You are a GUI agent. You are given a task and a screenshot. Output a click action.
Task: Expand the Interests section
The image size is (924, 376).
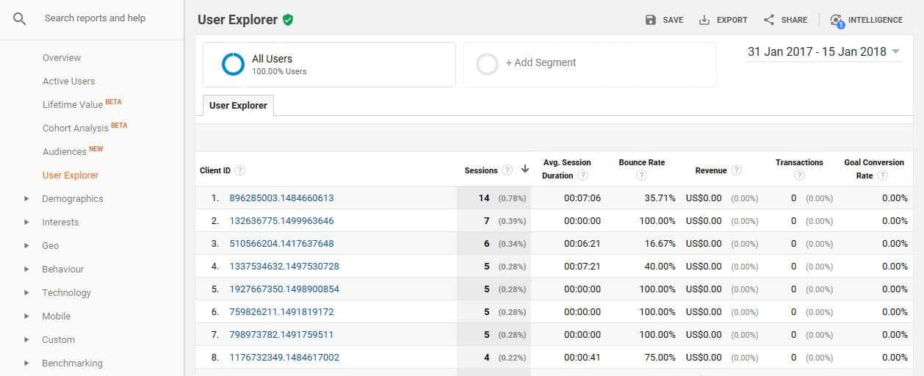point(26,222)
